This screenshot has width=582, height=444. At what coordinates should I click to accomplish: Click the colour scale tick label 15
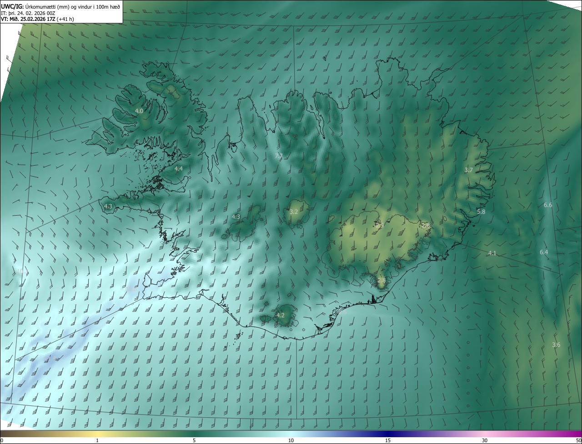388,440
